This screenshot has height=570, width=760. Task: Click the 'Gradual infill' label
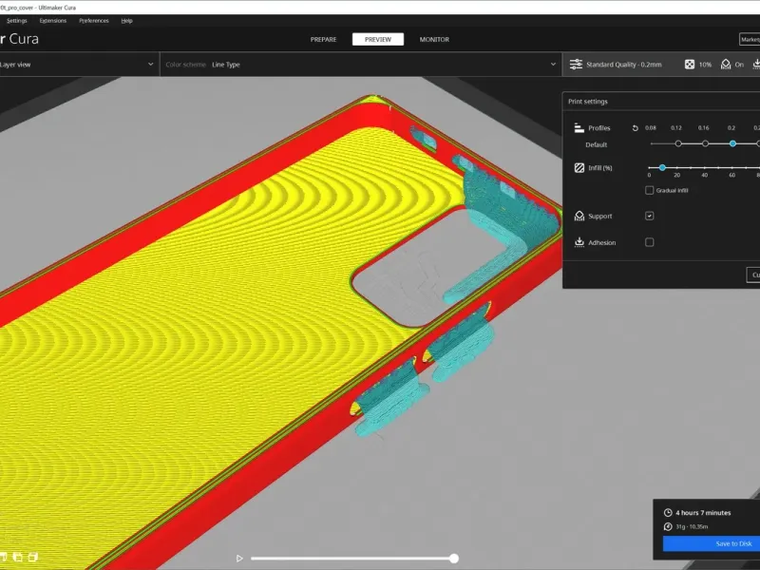coord(672,191)
